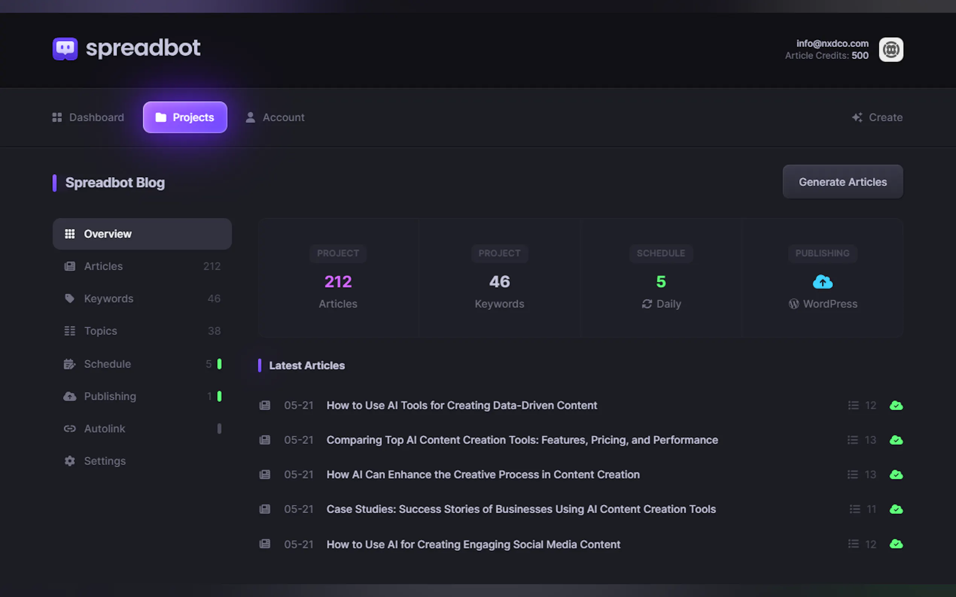Click the blue cloud upload publishing icon
The width and height of the screenshot is (956, 597).
point(822,282)
